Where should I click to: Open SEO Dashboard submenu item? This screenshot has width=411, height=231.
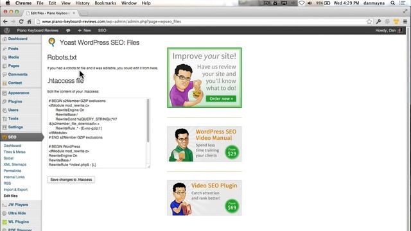click(x=12, y=146)
